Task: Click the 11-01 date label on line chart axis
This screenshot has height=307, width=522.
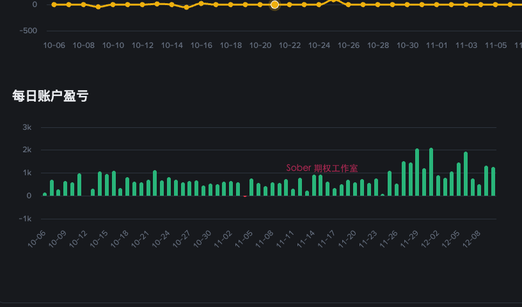Action: [436, 45]
